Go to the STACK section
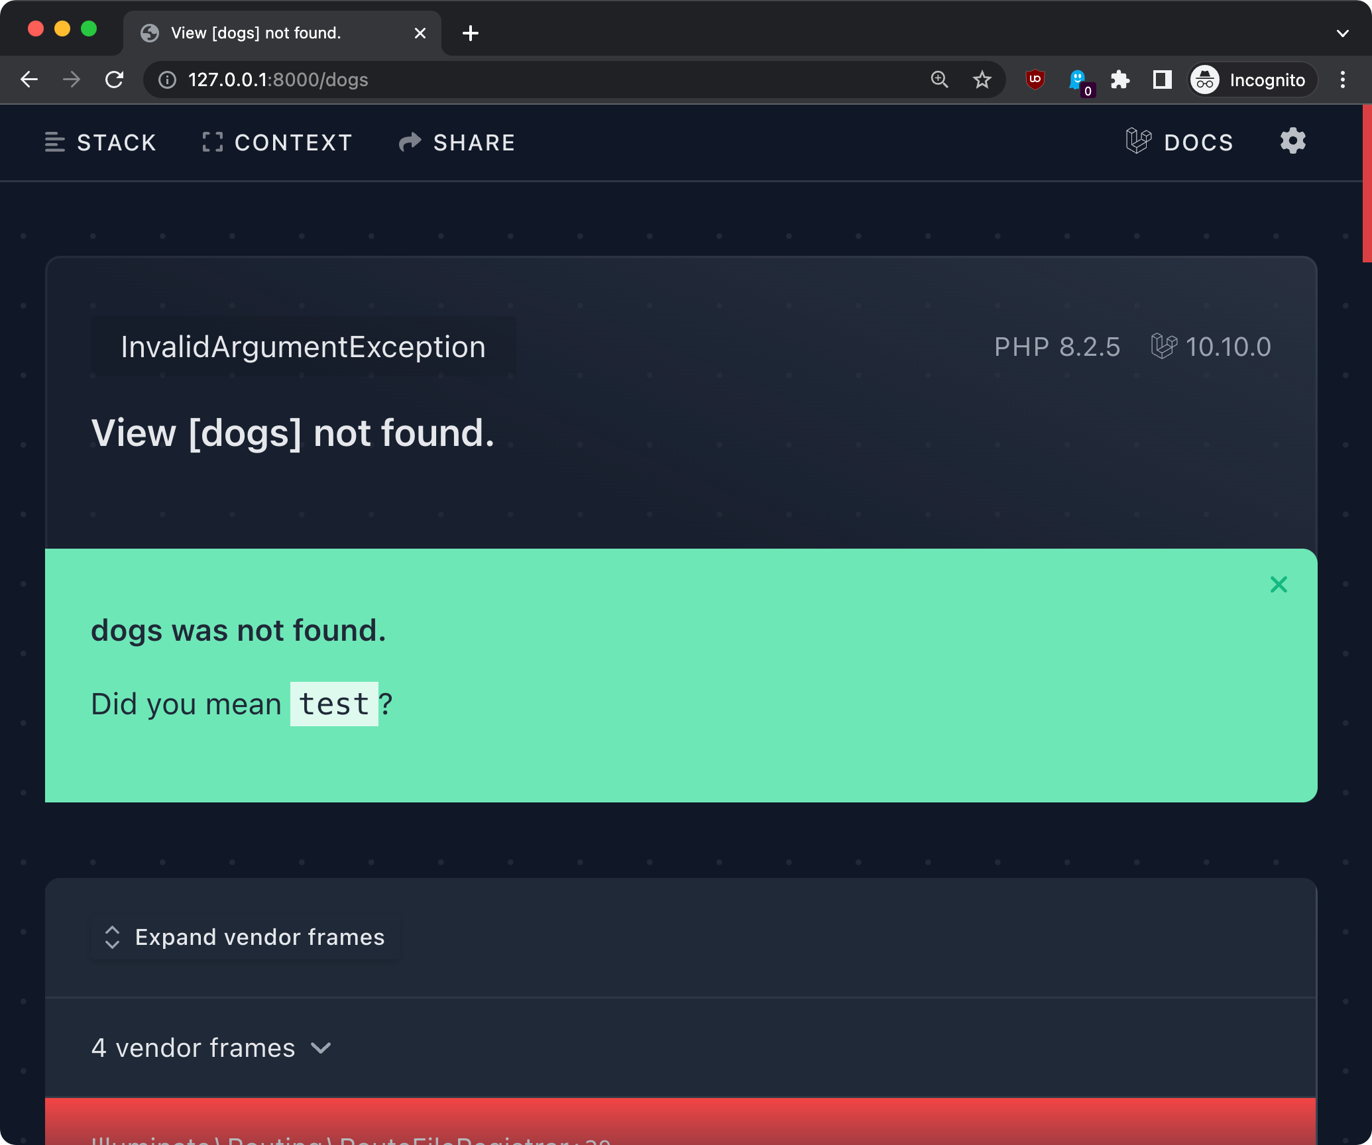 pos(101,142)
